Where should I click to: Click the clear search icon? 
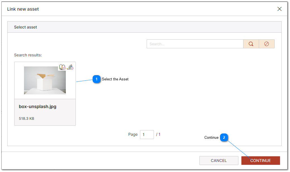pyautogui.click(x=267, y=44)
